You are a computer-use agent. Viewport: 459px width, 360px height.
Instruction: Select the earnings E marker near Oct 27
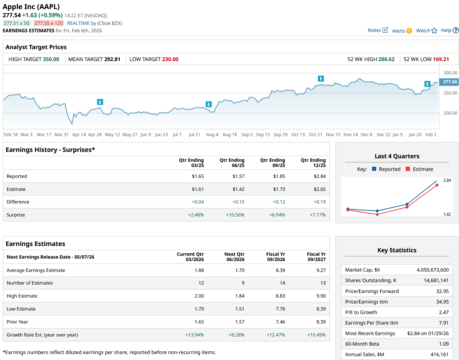point(320,79)
